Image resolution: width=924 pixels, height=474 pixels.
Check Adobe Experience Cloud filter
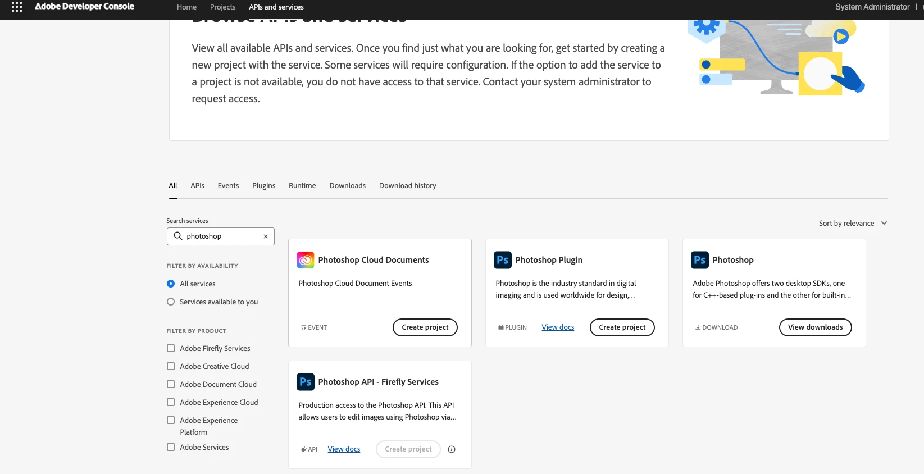[x=171, y=402]
